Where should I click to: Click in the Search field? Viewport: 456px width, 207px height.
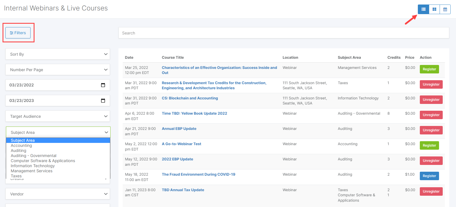coord(284,33)
